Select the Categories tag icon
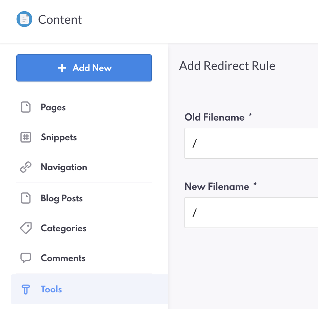 (26, 228)
